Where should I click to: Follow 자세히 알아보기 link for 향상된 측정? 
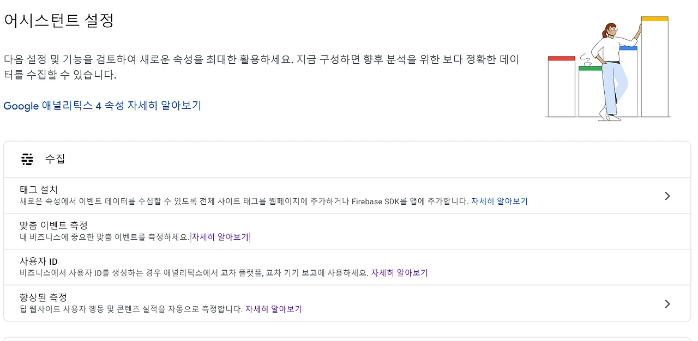tap(273, 309)
